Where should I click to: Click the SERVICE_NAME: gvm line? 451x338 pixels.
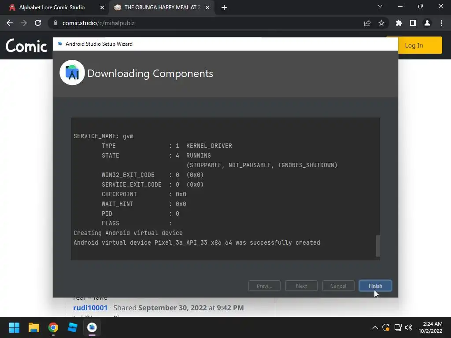pos(104,136)
